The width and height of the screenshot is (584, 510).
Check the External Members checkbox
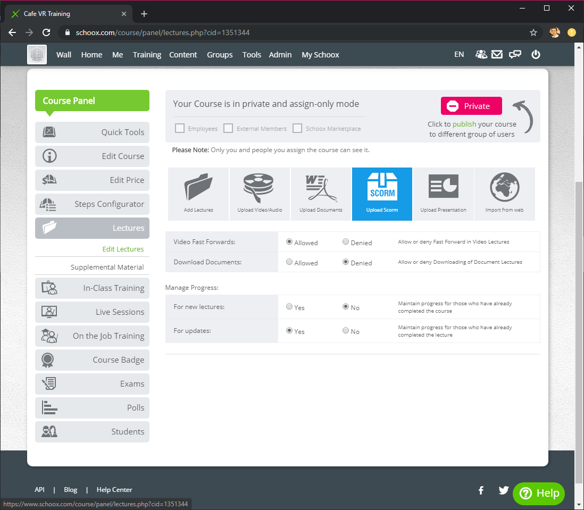tap(228, 129)
